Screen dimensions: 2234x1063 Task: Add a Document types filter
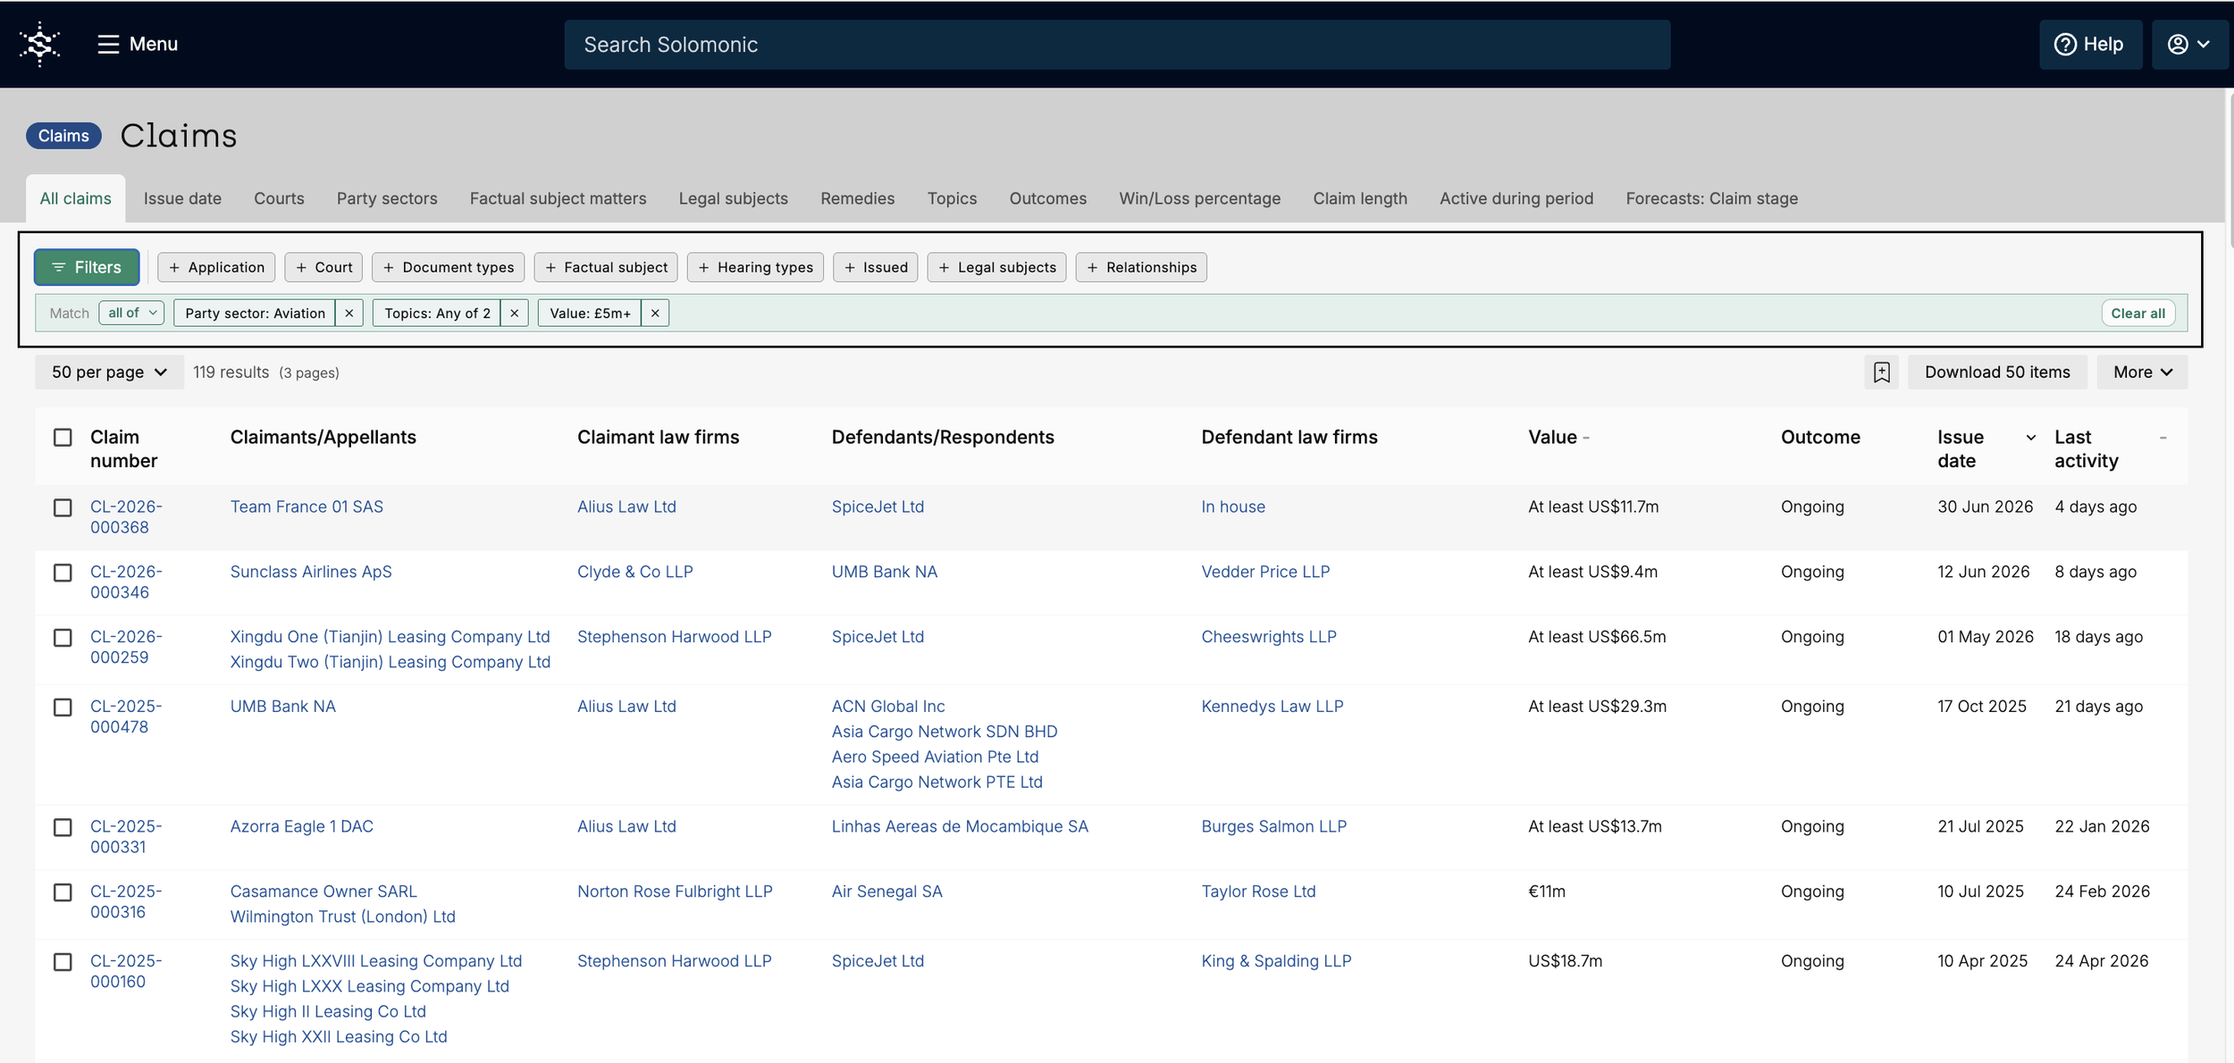(449, 267)
